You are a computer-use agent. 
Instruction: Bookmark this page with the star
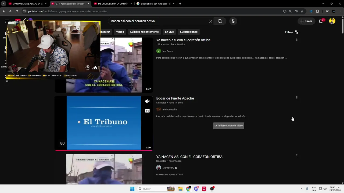[302, 11]
